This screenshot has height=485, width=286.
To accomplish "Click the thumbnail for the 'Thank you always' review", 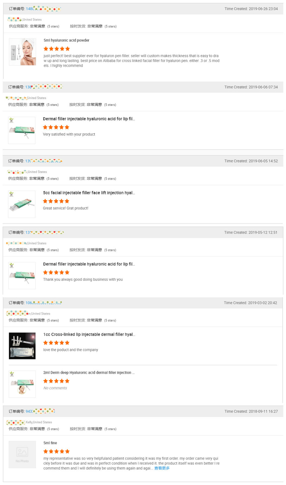I will pos(22,275).
